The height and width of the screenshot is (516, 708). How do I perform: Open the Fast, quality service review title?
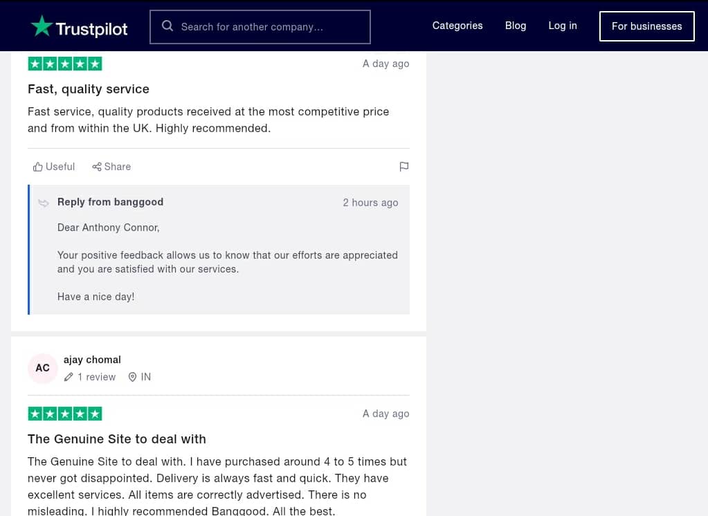point(89,89)
